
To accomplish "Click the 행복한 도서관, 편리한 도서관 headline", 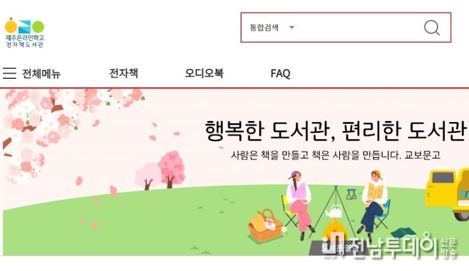I will click(336, 131).
